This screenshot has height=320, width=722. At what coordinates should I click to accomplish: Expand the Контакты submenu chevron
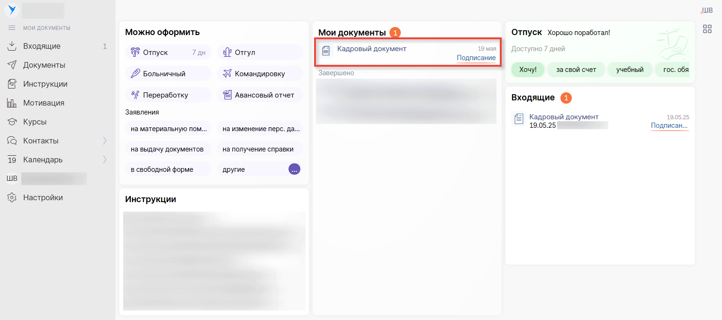click(105, 141)
